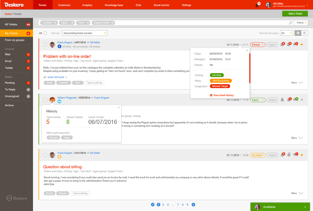Click the email channel icon under William Fitzgerald
This screenshot has height=211, width=313.
coord(59,102)
